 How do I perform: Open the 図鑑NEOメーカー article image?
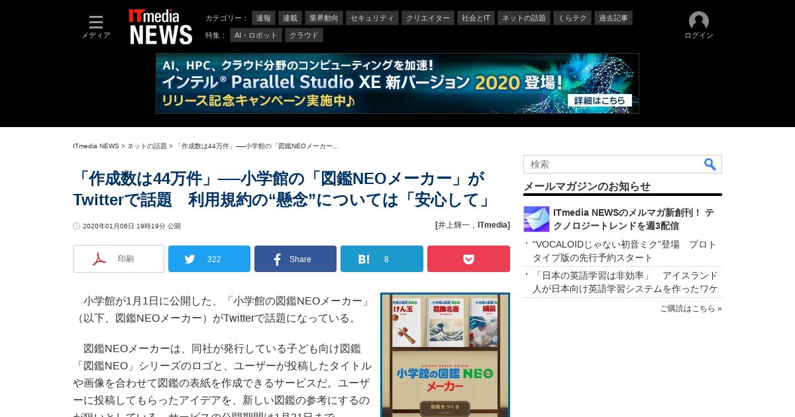tap(445, 355)
